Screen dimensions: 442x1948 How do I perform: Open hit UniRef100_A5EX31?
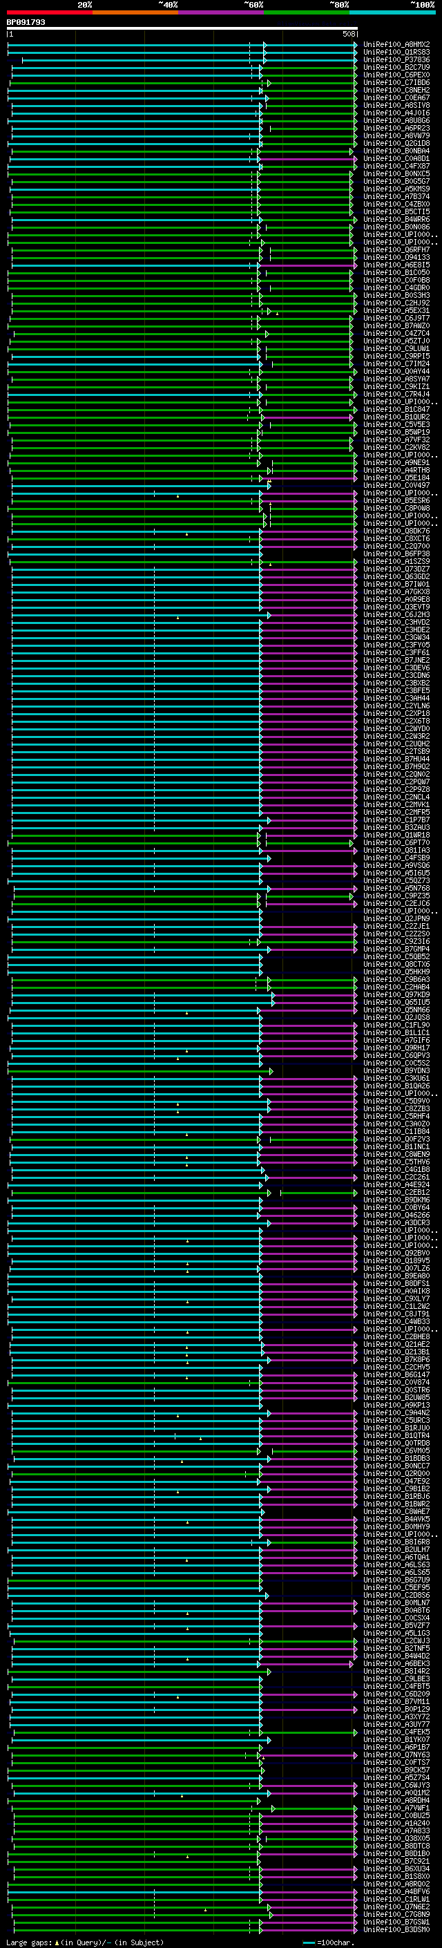pos(396,311)
